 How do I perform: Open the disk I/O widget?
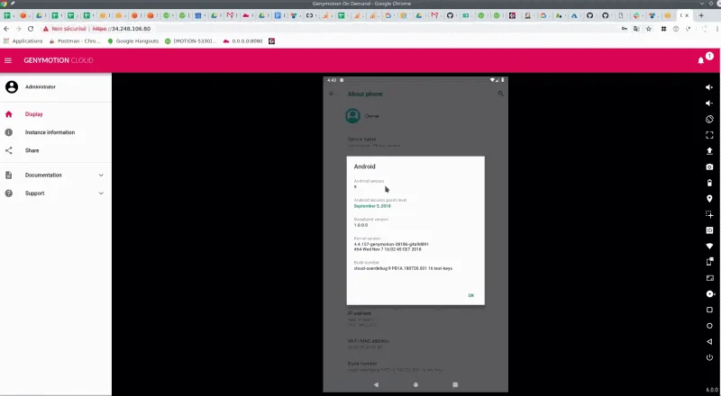point(709,294)
